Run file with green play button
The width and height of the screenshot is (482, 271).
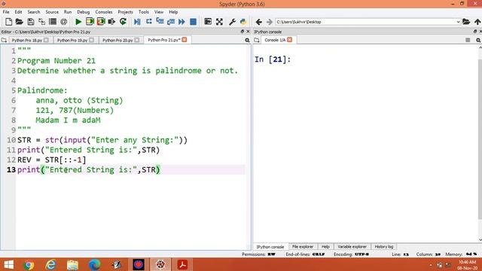(x=78, y=22)
